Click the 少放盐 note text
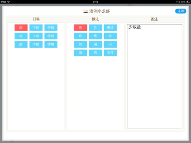The height and width of the screenshot is (143, 191). pyautogui.click(x=134, y=27)
